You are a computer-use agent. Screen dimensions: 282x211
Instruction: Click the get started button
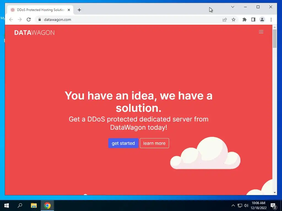pyautogui.click(x=123, y=143)
